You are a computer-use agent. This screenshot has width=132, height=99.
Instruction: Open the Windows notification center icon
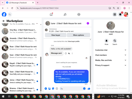coord(128,97)
